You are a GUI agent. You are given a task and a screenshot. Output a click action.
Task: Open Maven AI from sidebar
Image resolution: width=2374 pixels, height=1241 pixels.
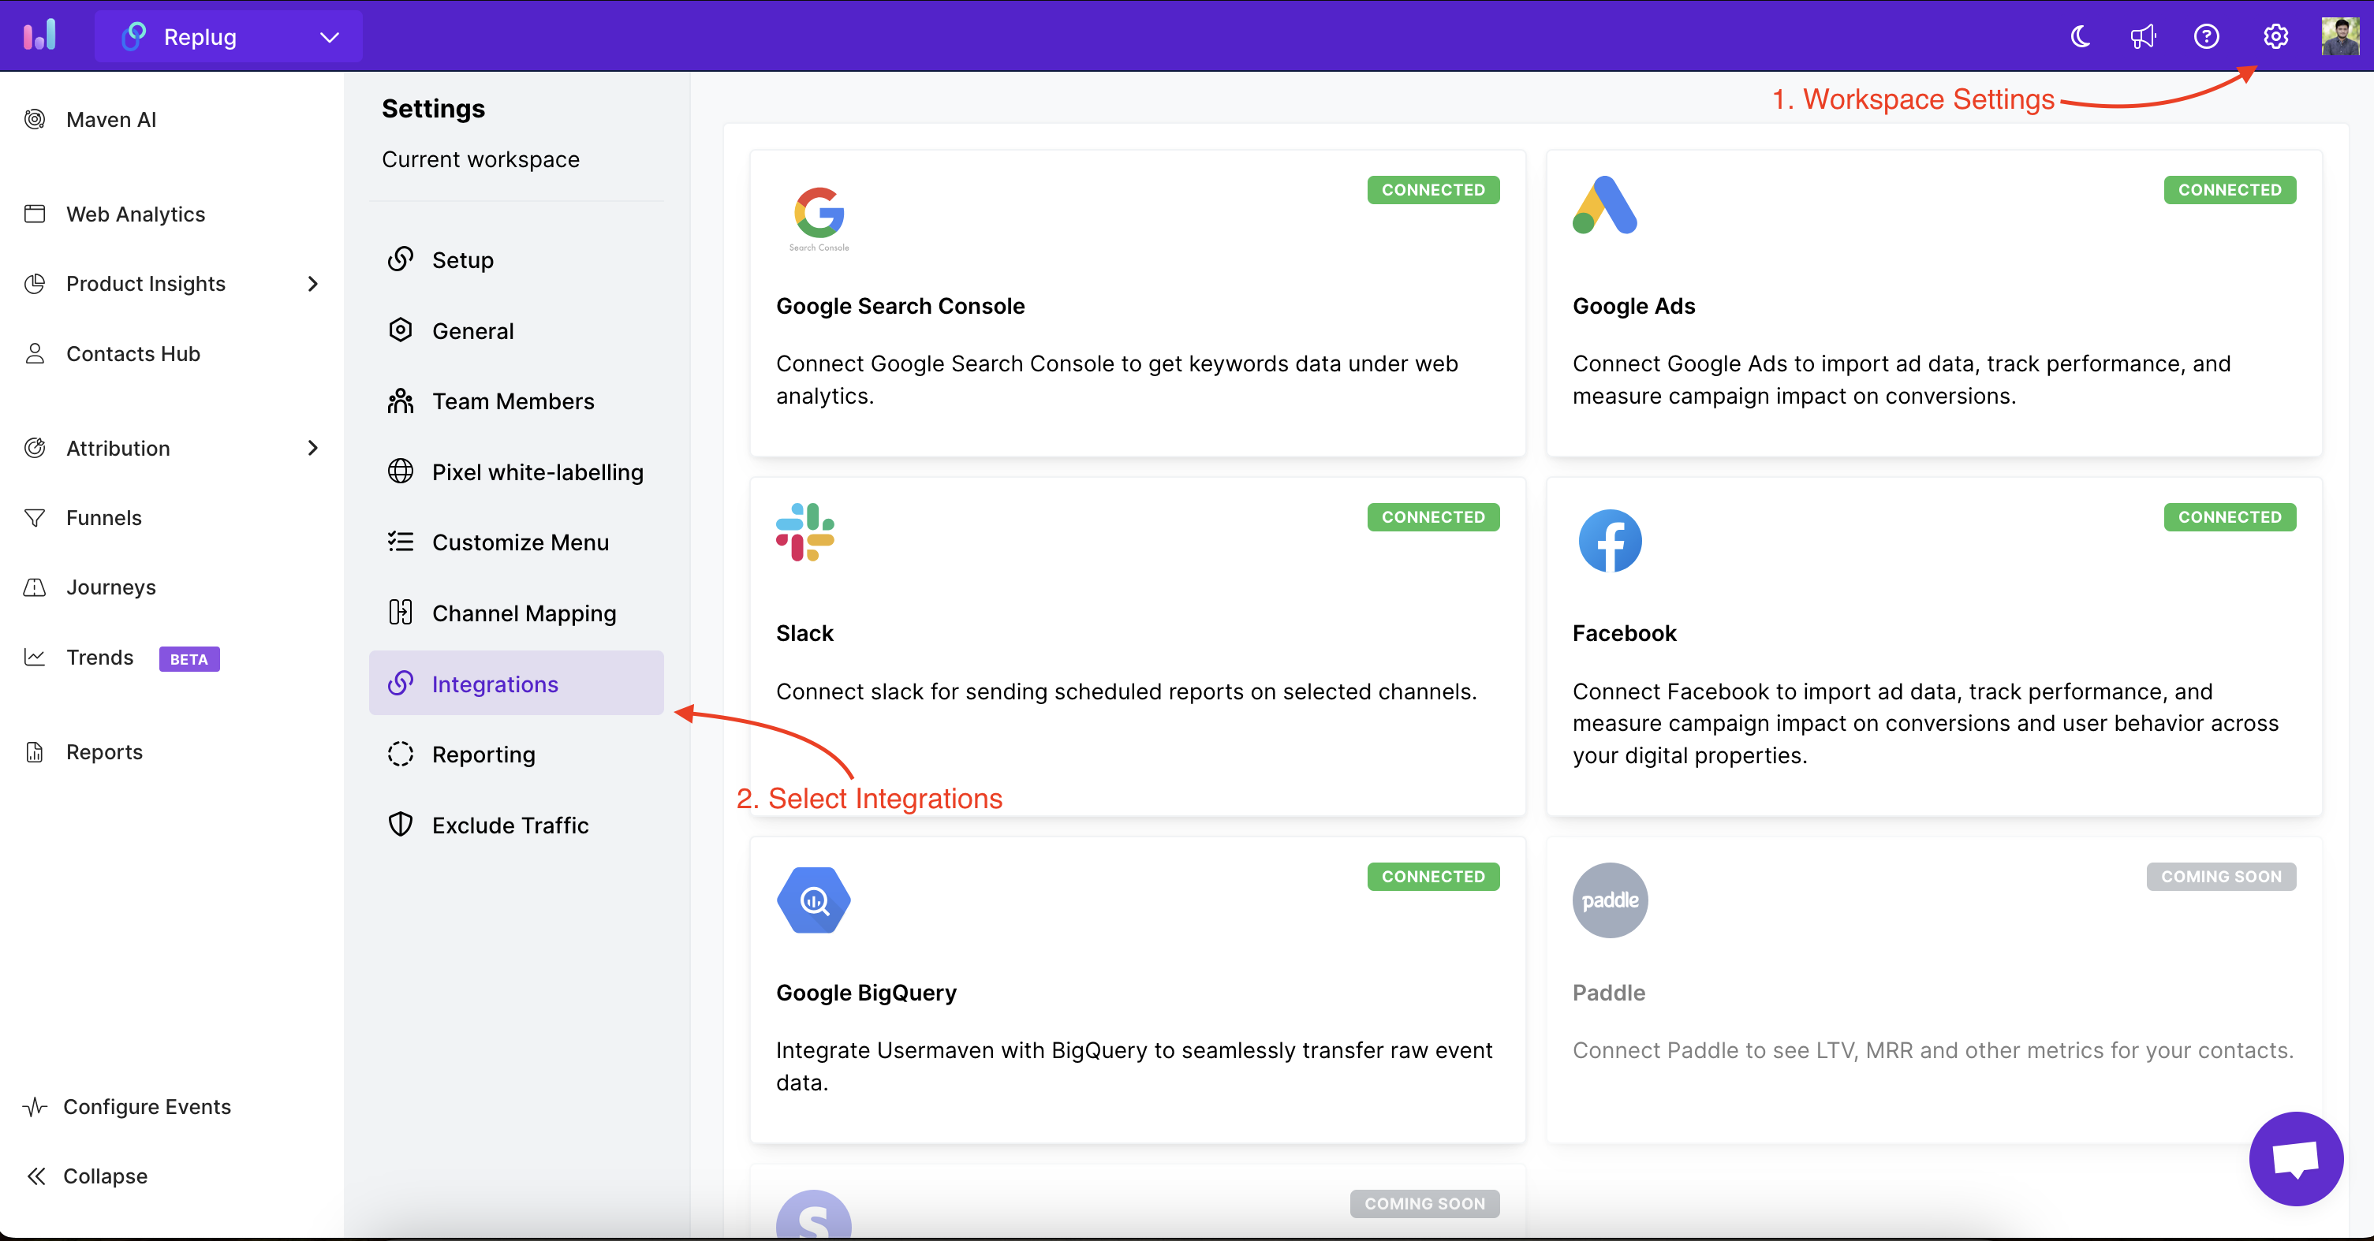pyautogui.click(x=110, y=120)
